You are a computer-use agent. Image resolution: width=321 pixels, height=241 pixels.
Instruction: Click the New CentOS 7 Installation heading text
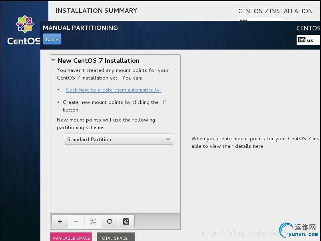pos(98,61)
